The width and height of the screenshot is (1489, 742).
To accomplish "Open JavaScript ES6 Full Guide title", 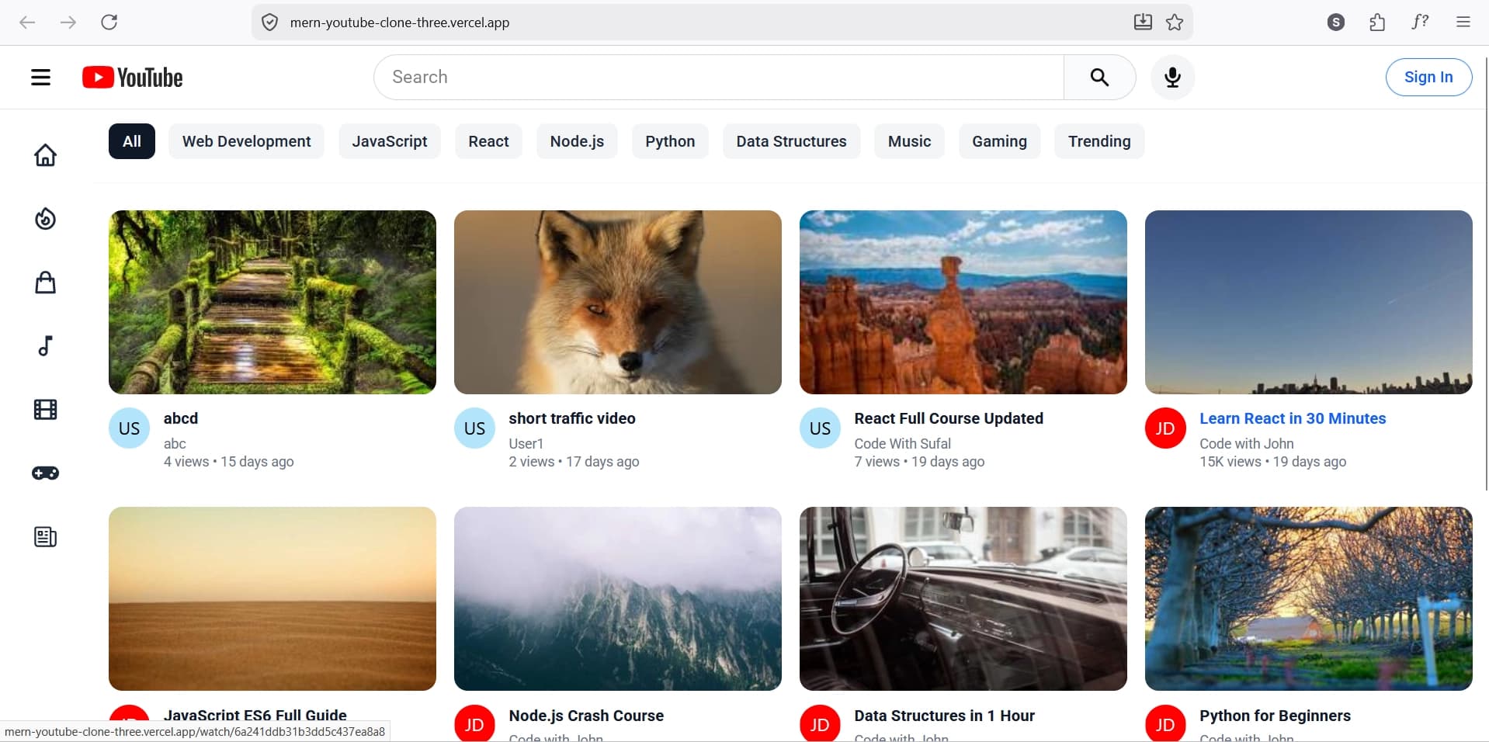I will pos(255,715).
